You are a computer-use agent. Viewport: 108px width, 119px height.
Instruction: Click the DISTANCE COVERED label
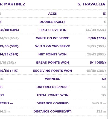(x=52, y=103)
